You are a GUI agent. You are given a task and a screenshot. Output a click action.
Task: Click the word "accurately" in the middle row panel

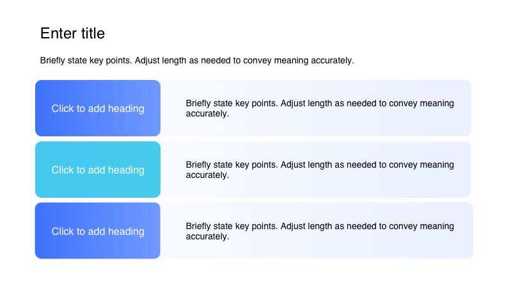pos(207,175)
